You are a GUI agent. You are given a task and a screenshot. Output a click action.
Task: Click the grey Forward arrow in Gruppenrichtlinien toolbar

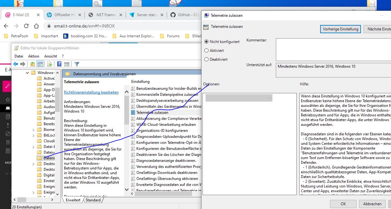click(x=22, y=64)
